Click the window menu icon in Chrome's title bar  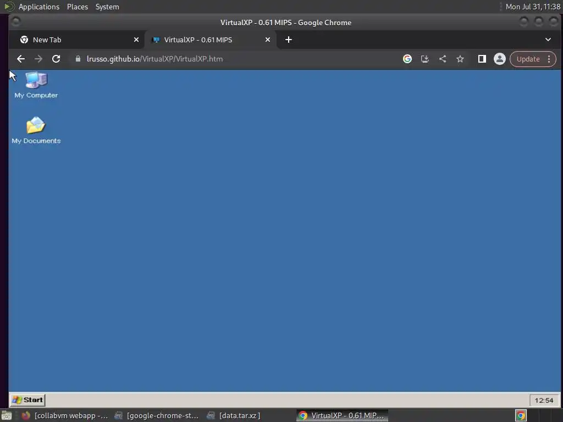(16, 22)
